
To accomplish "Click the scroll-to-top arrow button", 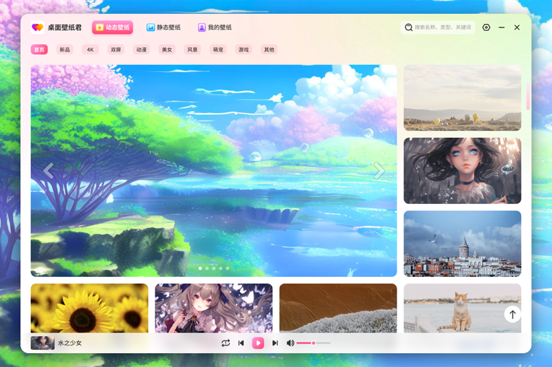I will tap(512, 315).
